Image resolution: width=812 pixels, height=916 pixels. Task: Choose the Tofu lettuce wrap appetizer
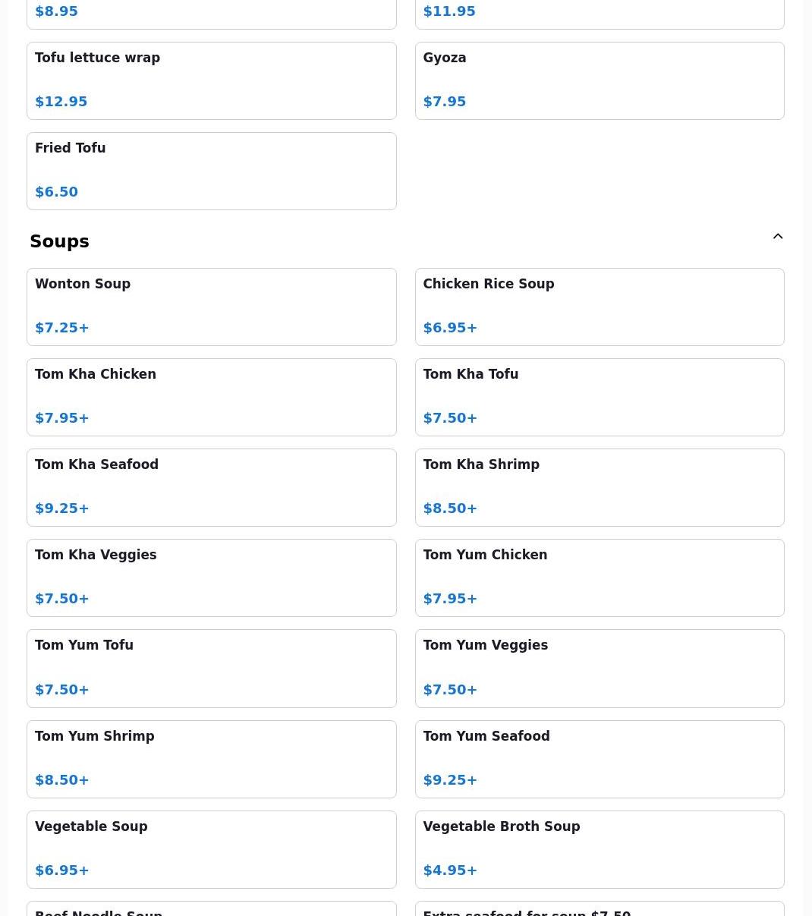click(211, 80)
